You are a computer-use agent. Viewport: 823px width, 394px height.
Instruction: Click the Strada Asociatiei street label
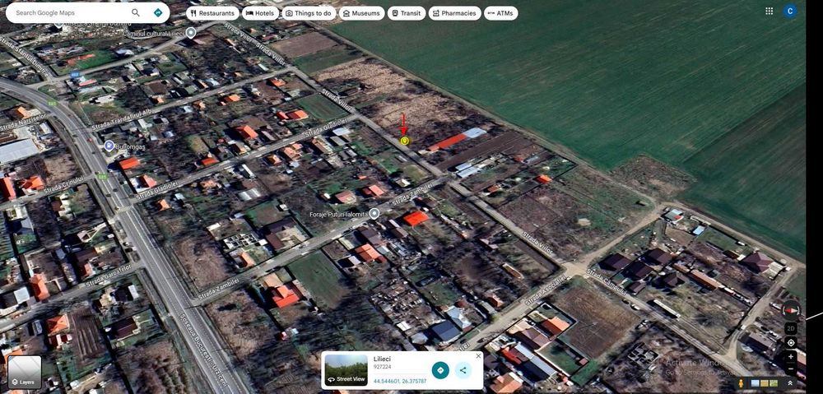(x=546, y=290)
